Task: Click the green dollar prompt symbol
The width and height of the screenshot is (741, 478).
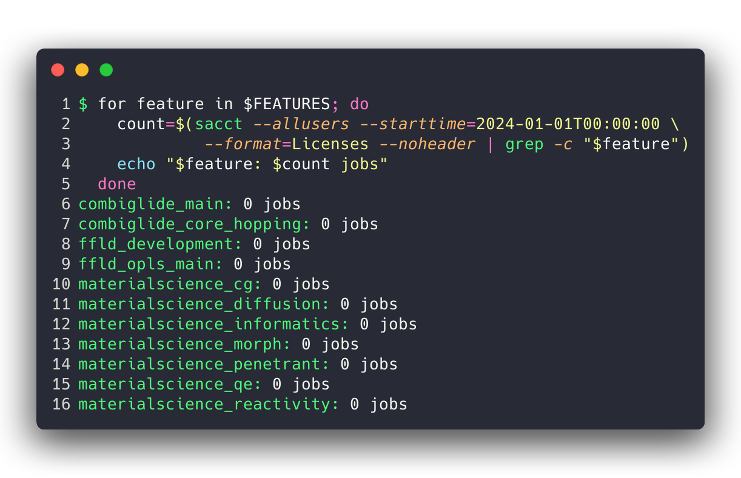Action: coord(83,104)
